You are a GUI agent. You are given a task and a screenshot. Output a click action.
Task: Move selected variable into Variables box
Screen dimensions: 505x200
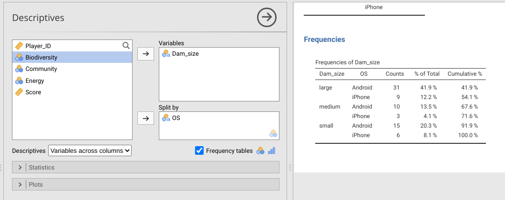point(146,54)
